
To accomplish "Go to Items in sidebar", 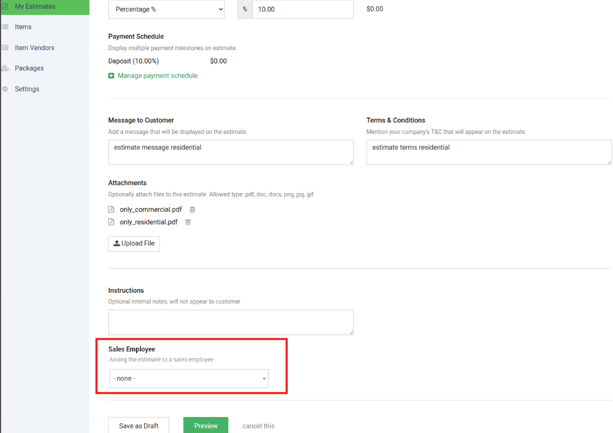I will 23,27.
